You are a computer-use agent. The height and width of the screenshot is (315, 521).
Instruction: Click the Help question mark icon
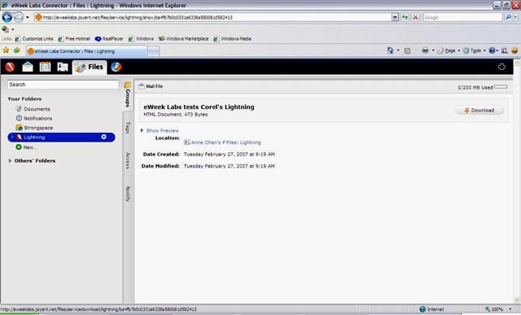point(492,50)
